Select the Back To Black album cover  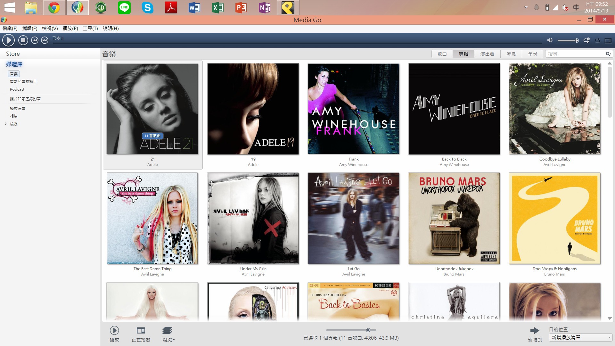point(454,109)
